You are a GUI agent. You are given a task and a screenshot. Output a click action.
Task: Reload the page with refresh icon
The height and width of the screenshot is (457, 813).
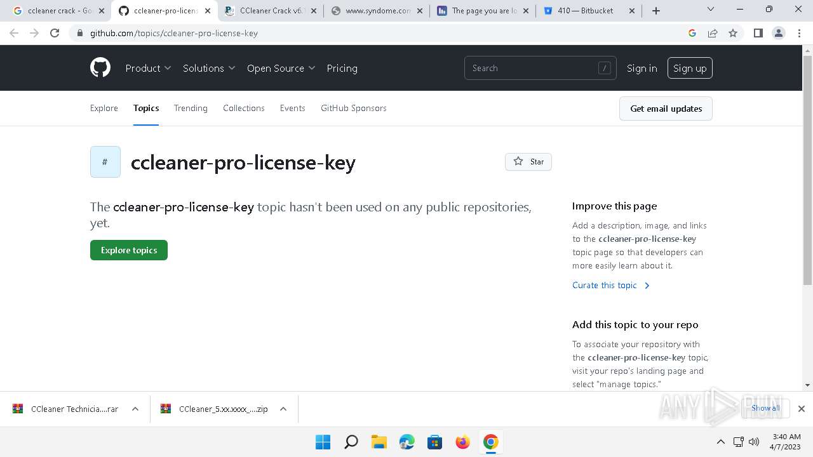click(55, 33)
